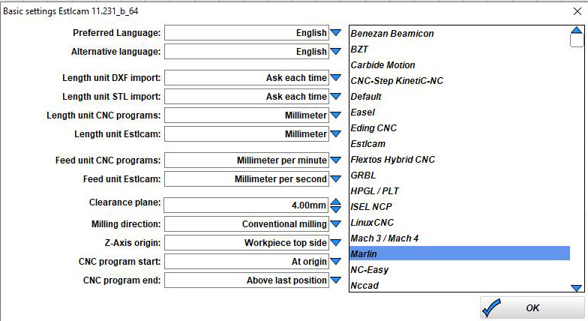Click the OK button with checkmark
This screenshot has height=321, width=588.
point(532,307)
